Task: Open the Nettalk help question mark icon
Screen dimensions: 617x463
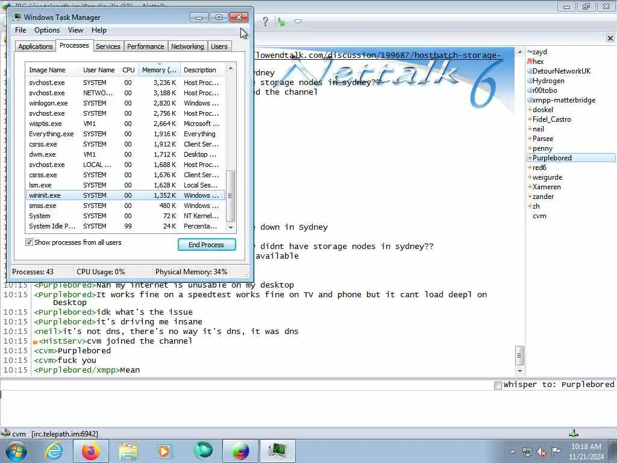Action: pyautogui.click(x=266, y=21)
